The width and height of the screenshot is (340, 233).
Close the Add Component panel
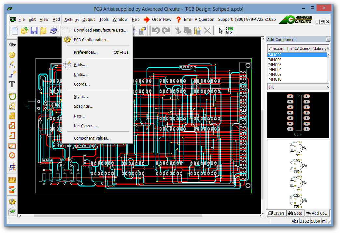tap(328, 39)
